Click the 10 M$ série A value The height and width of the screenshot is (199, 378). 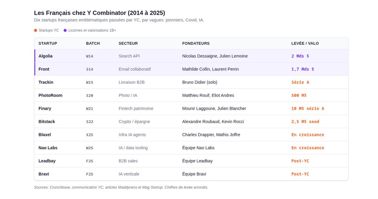tap(308, 109)
